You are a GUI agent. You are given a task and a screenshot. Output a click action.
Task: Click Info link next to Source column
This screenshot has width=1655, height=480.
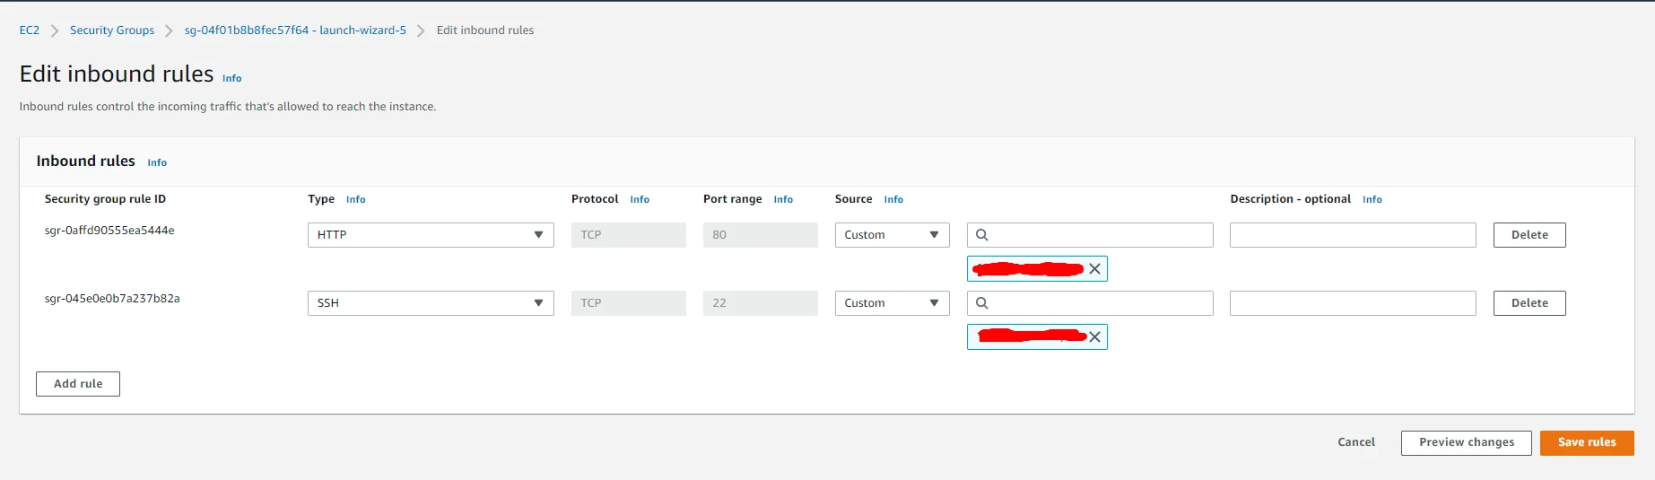point(893,199)
